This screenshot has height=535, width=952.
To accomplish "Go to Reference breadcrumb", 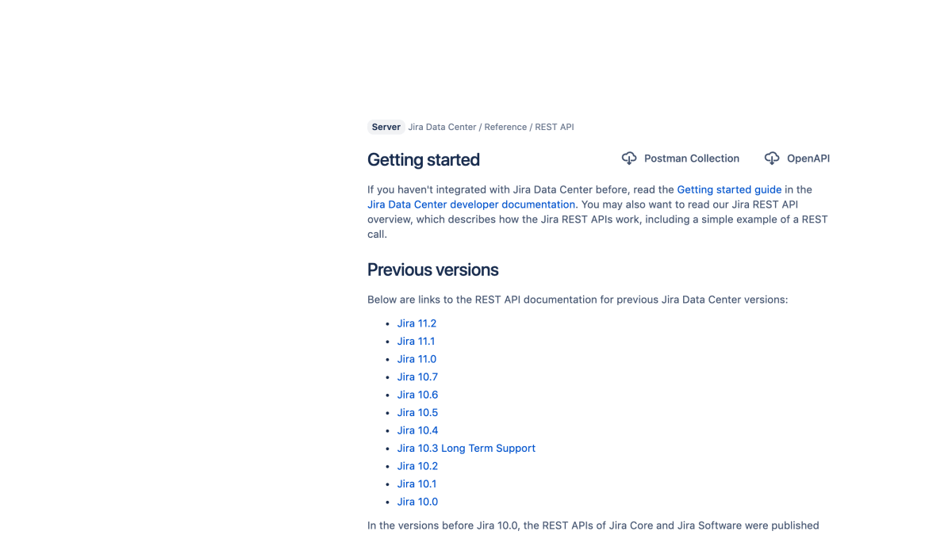I will tap(505, 127).
